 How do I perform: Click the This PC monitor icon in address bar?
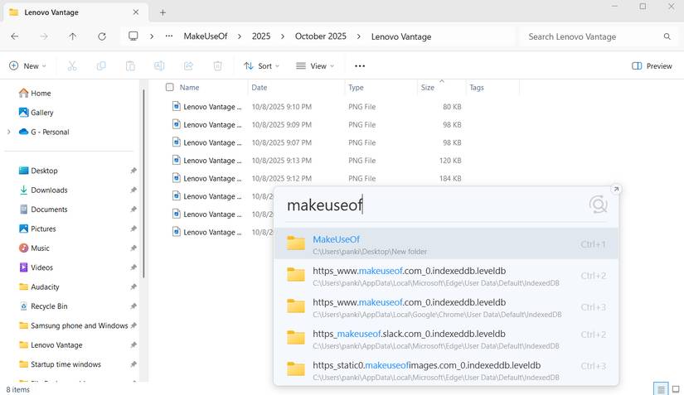pyautogui.click(x=133, y=36)
